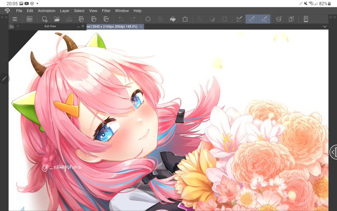Click the greyed-out Save icon
Viewport: 337px width, 211px height.
(69, 19)
